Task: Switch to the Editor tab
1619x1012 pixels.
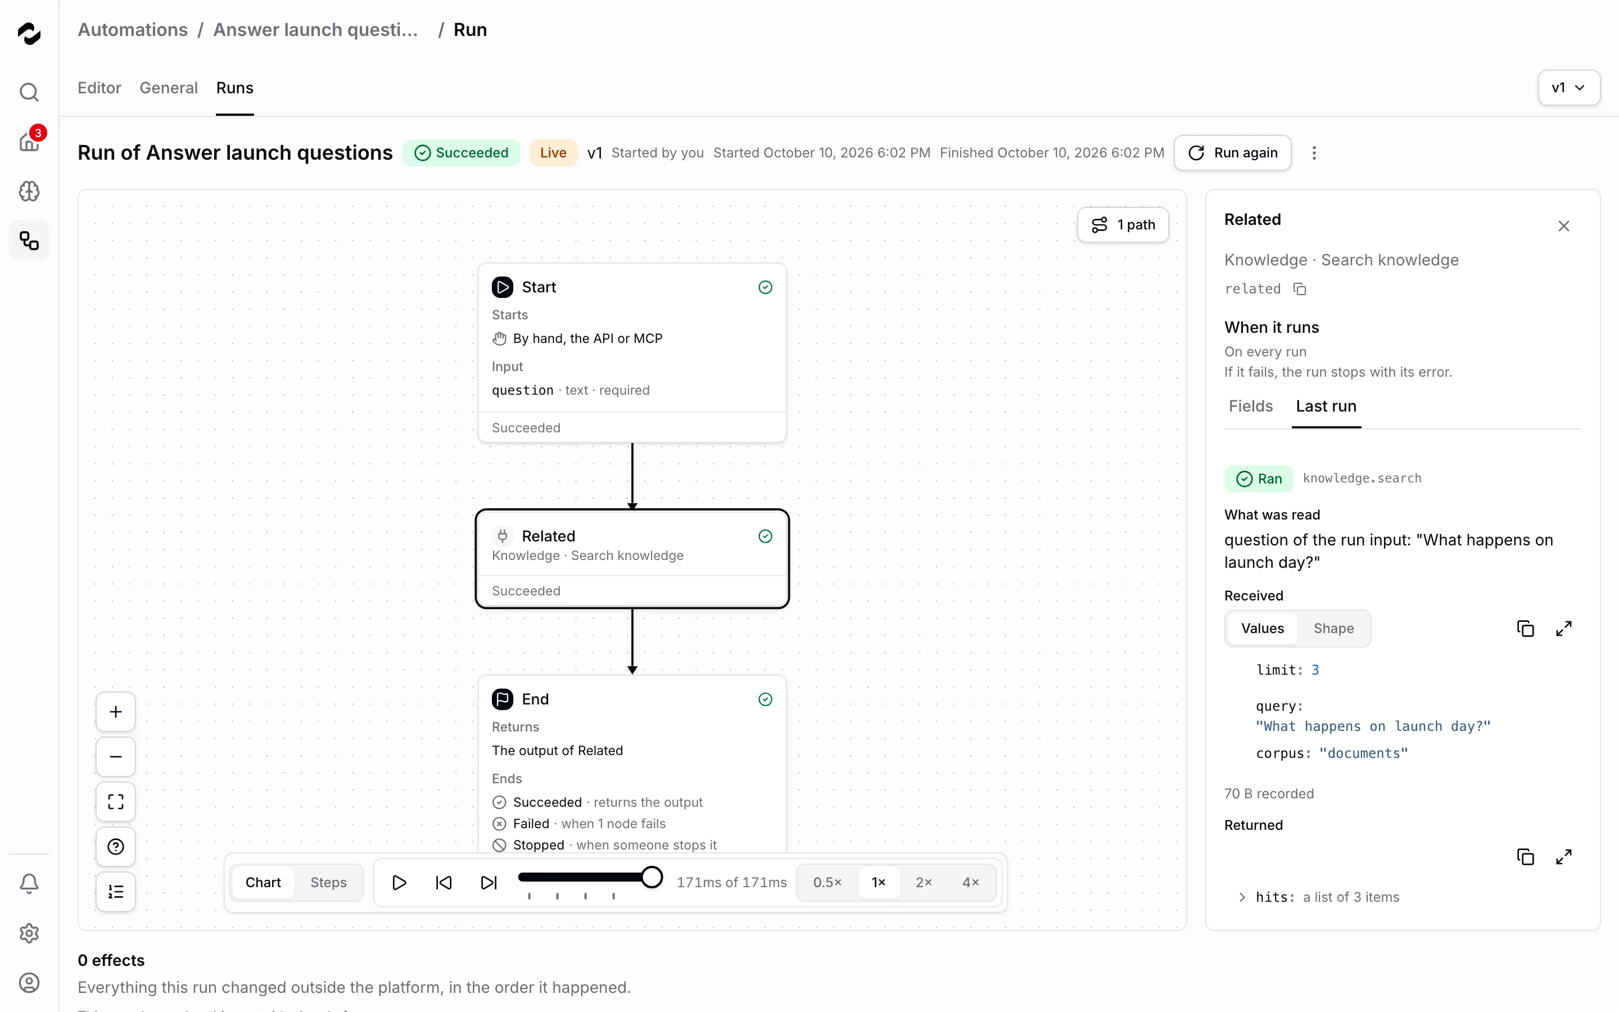Action: tap(99, 88)
